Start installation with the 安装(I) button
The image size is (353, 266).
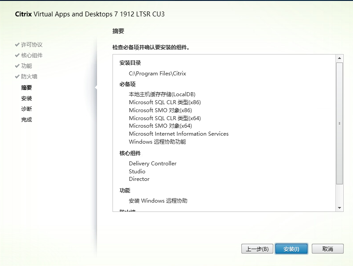[x=291, y=249]
